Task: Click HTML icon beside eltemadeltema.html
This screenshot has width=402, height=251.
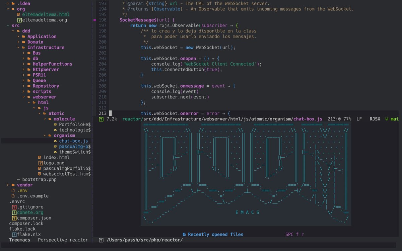Action: (x=19, y=15)
